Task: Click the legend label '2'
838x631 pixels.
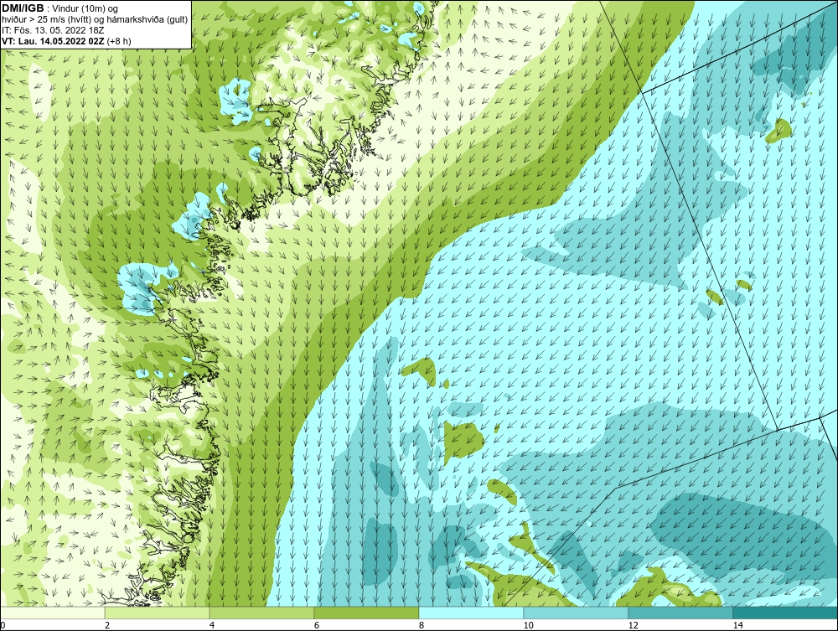Action: click(x=107, y=625)
